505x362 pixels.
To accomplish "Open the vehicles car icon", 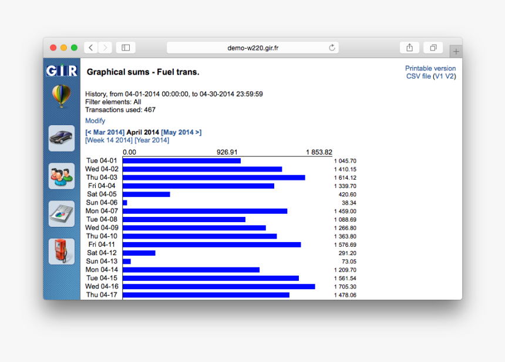I will (x=62, y=138).
